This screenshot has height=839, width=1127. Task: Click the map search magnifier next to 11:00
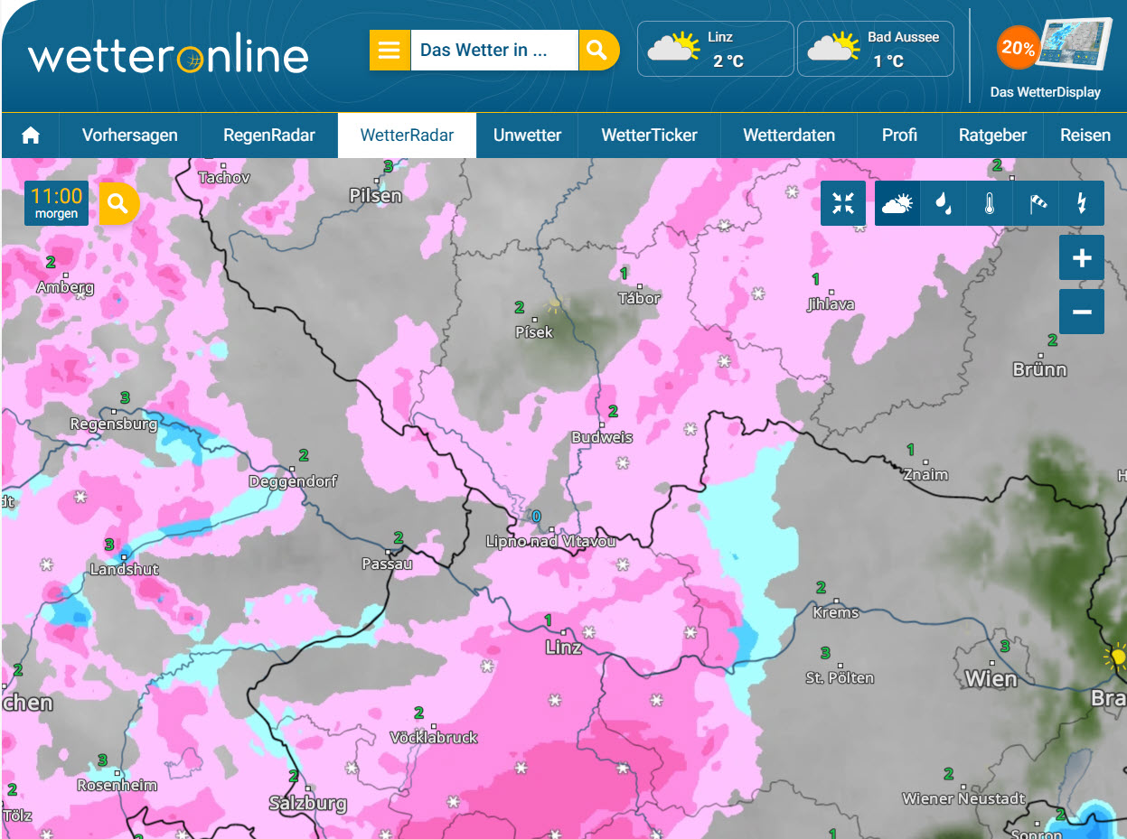118,204
